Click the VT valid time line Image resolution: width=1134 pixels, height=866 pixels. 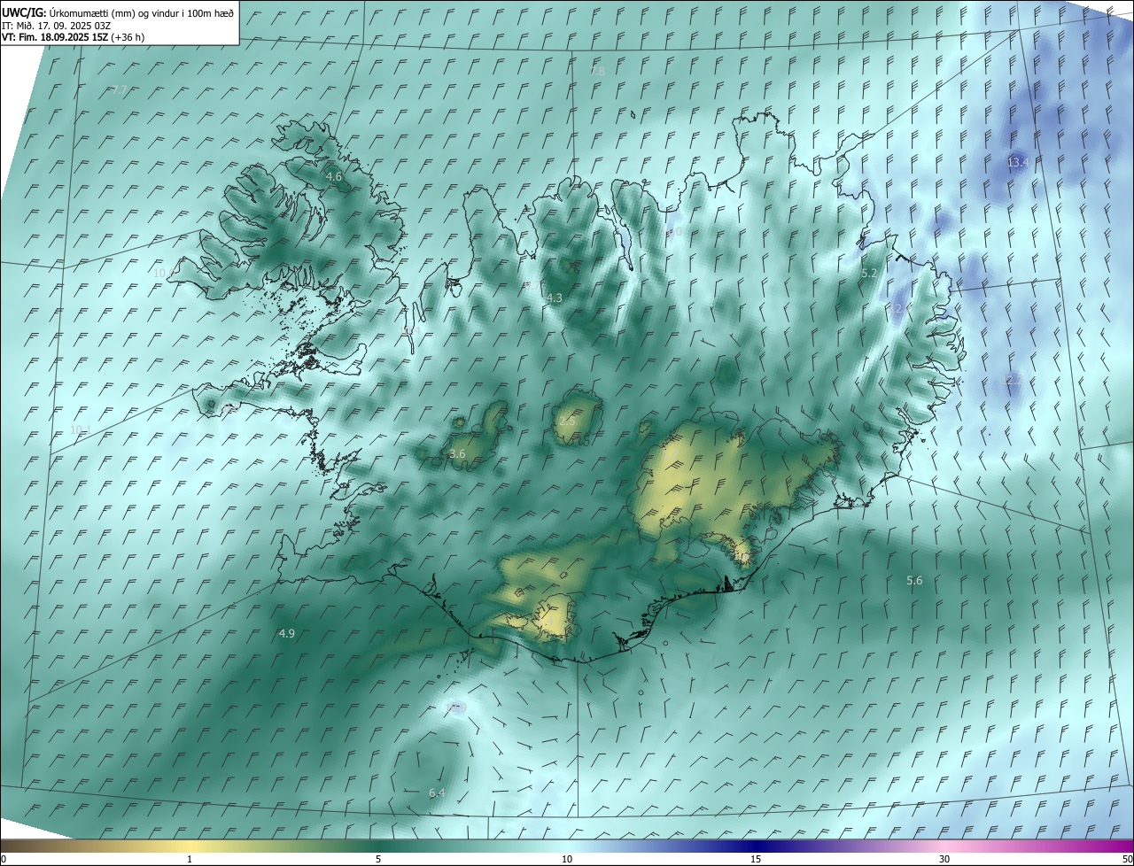[x=73, y=37]
